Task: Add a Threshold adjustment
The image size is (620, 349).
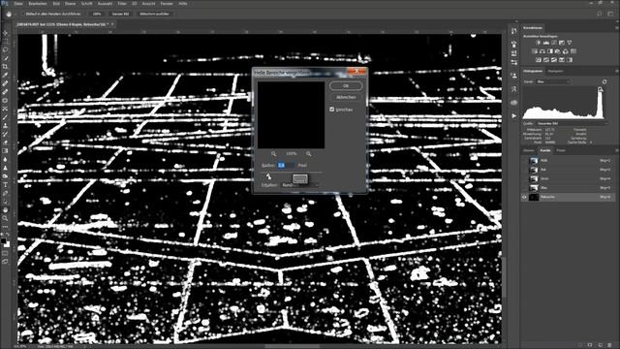Action: [554, 60]
